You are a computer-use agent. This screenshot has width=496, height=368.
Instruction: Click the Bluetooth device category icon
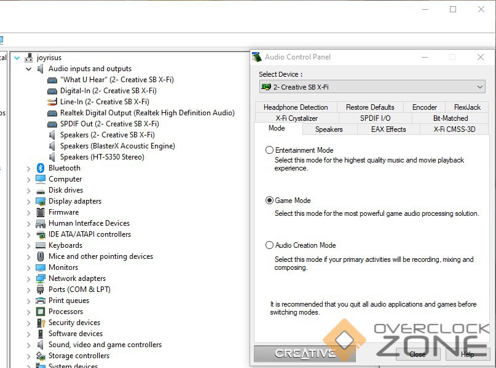pyautogui.click(x=41, y=168)
